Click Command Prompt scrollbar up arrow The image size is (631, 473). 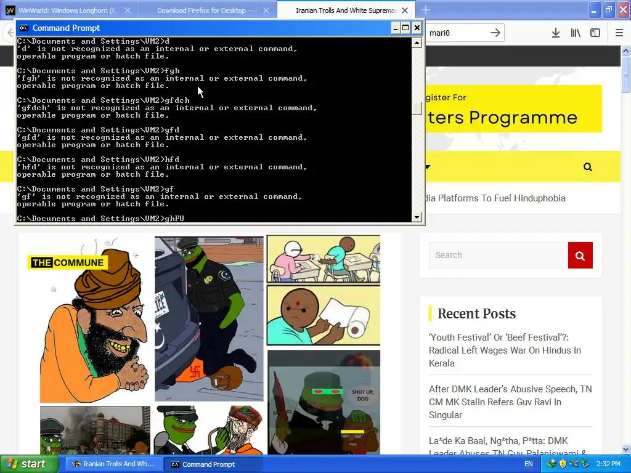(x=417, y=42)
